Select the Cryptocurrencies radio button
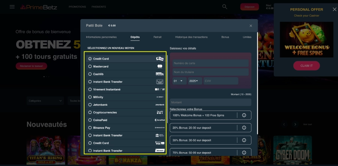The height and width of the screenshot is (166, 338). pos(90,112)
